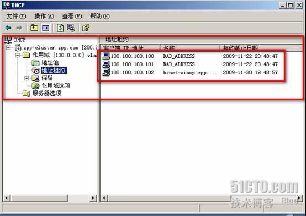The width and height of the screenshot is (306, 216).
Task: Click expiry 2009-11-22 20:48:47 for 100.100.100.100
Action: click(250, 56)
